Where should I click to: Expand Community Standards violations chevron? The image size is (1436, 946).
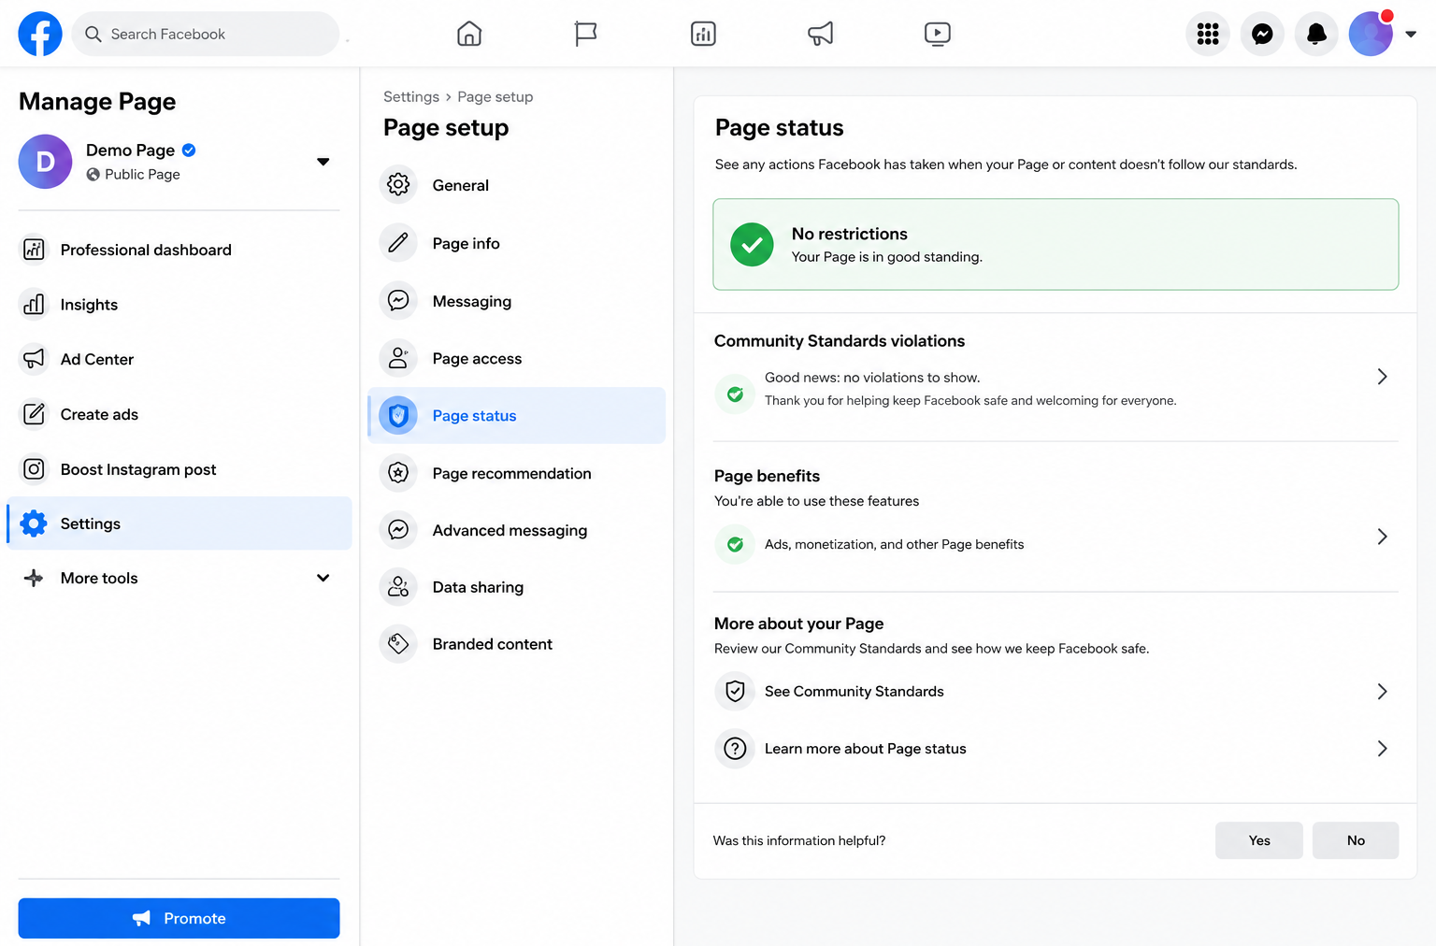(1382, 377)
